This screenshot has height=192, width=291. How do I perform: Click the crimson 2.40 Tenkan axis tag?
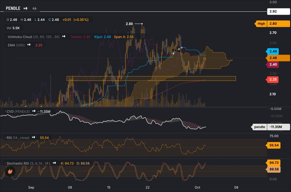click(272, 64)
